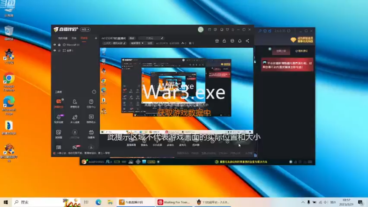Open the hamburger menu in broadcaster title bar
Screen dimensions: 368x207
(x=233, y=29)
